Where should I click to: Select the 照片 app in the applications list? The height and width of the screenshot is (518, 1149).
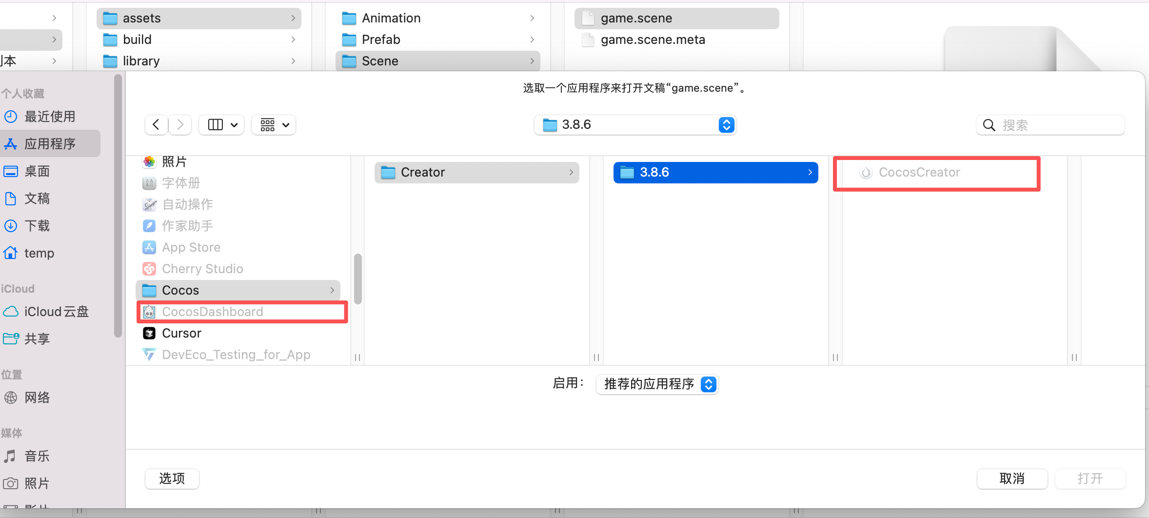[238, 161]
